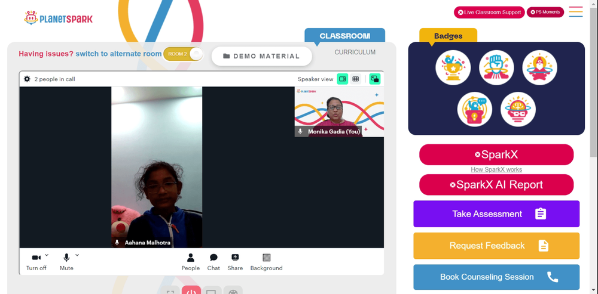Turn off the camera
The height and width of the screenshot is (294, 598).
click(x=36, y=262)
